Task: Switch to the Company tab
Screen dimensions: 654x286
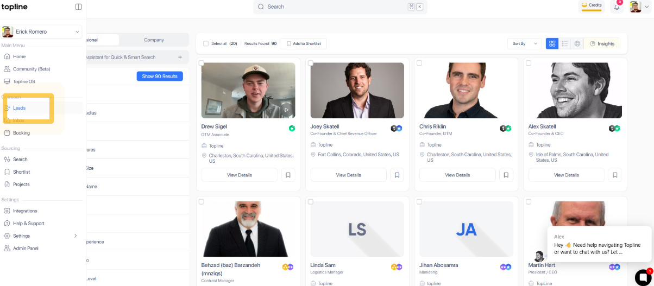Action: (x=154, y=40)
